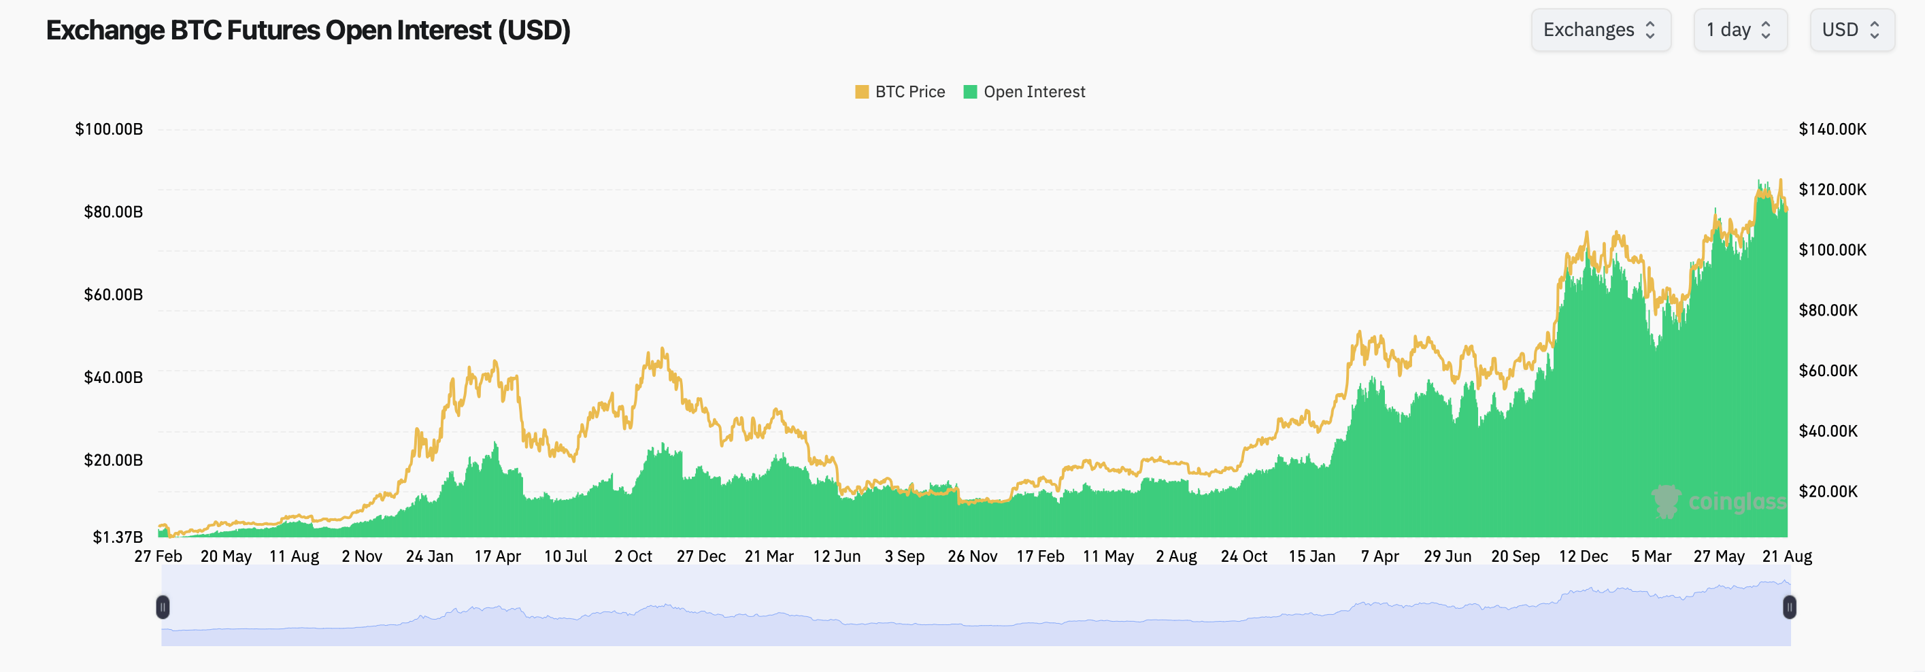The width and height of the screenshot is (1925, 672).
Task: Click the green Open Interest legend square
Action: [969, 91]
